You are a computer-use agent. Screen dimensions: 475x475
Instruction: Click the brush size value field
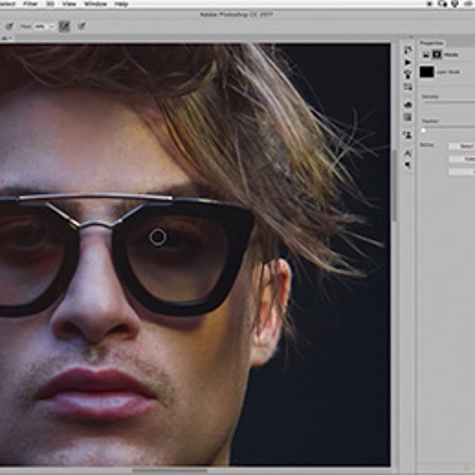[x=40, y=27]
